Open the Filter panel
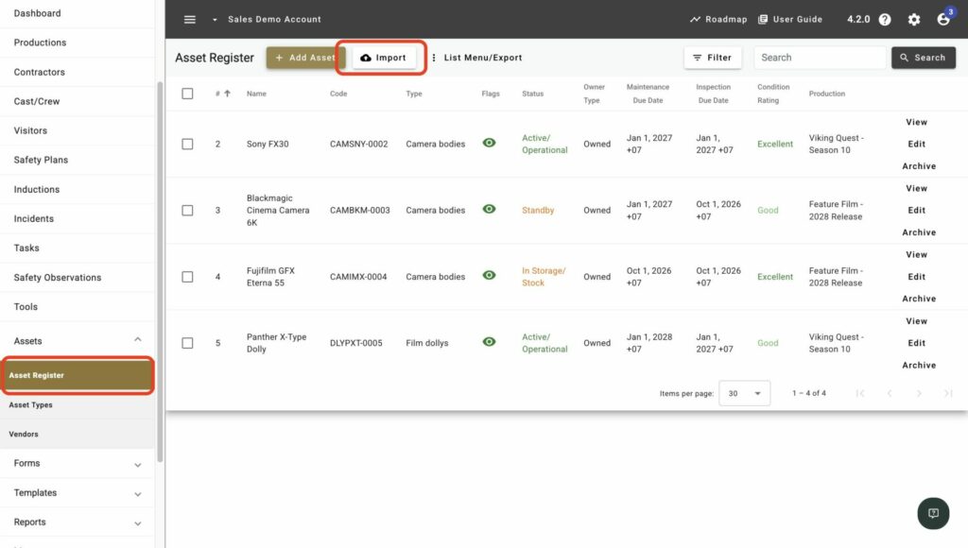Viewport: 968px width, 548px height. pos(713,58)
